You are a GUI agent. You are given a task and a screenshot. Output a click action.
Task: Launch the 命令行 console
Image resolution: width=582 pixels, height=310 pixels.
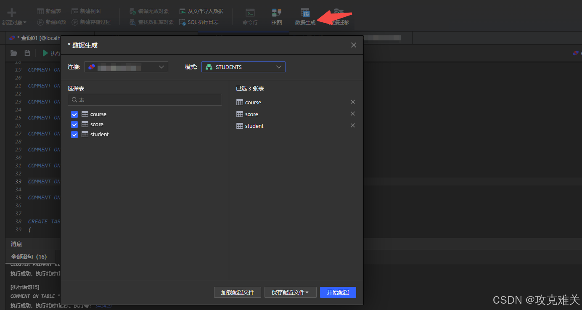[250, 16]
